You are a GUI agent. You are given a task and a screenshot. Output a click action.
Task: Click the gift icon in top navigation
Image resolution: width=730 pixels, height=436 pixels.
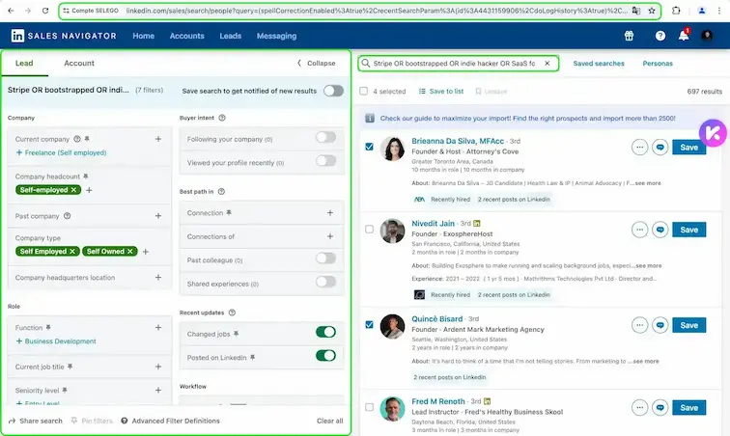(x=629, y=36)
